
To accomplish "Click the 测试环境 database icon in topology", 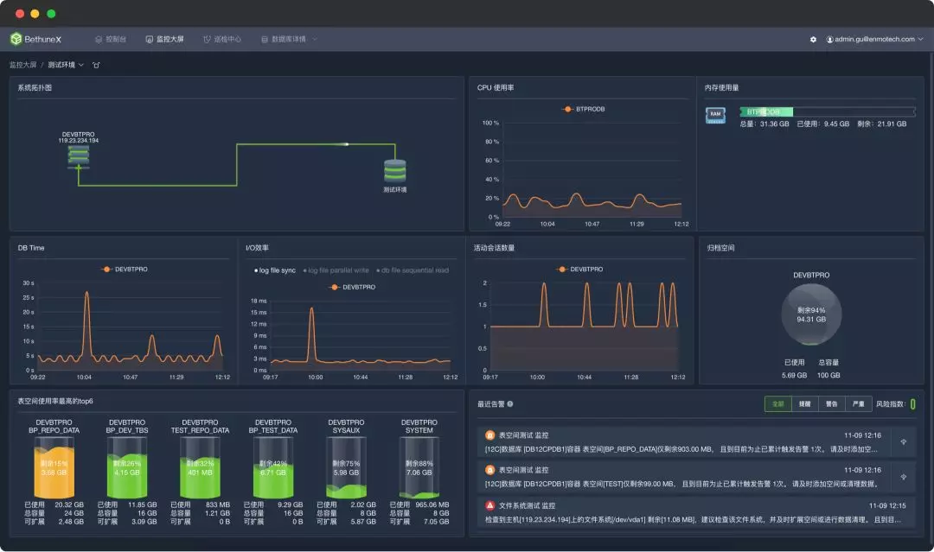I will click(395, 171).
